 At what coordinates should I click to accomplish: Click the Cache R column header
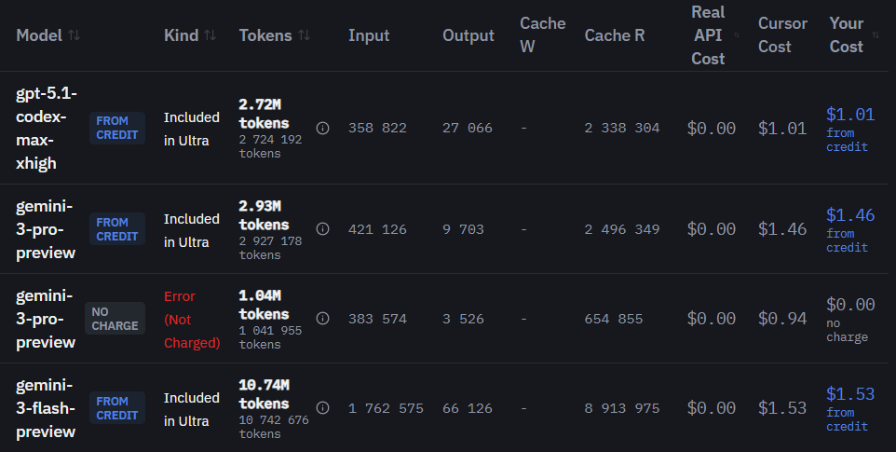click(x=615, y=35)
